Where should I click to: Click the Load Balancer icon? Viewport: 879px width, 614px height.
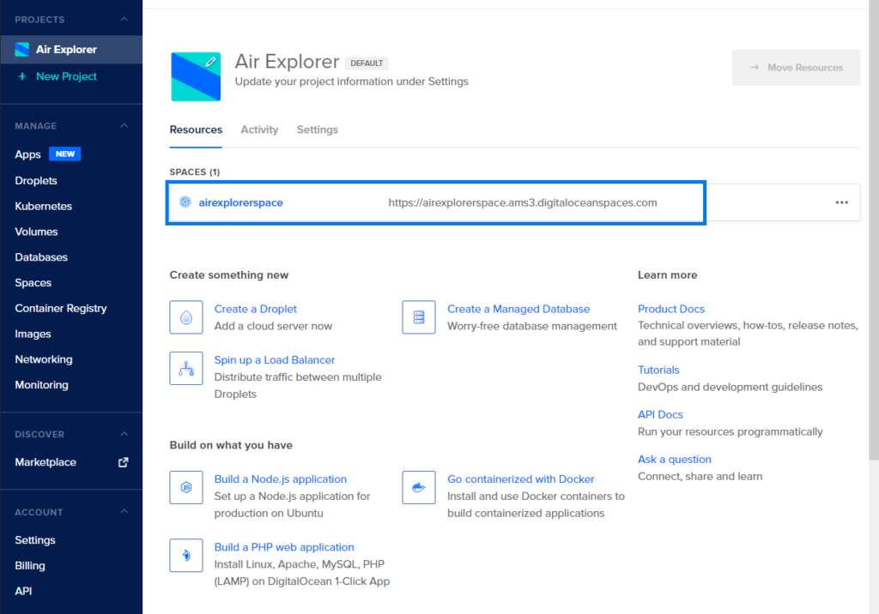coord(186,368)
